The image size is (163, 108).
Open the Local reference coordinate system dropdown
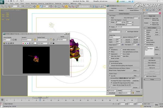coord(46,6)
